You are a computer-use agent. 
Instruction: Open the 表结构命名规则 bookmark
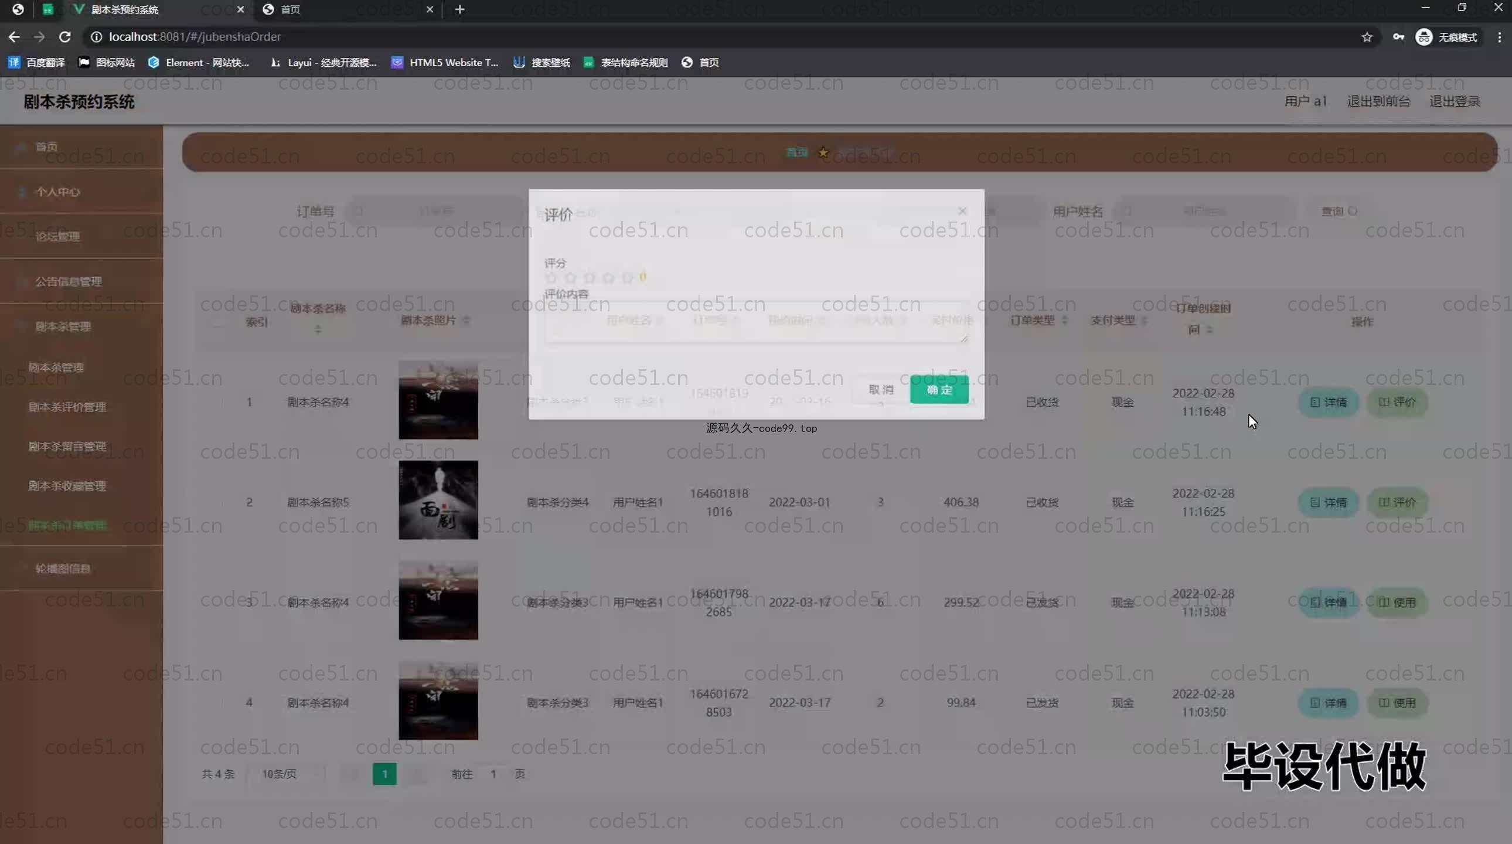(626, 62)
